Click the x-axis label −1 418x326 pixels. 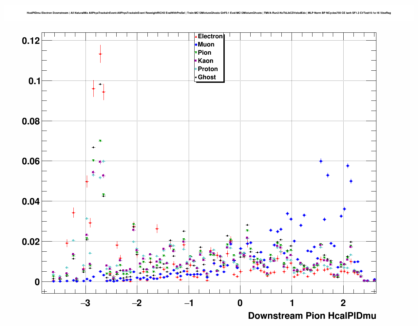pyautogui.click(x=188, y=303)
